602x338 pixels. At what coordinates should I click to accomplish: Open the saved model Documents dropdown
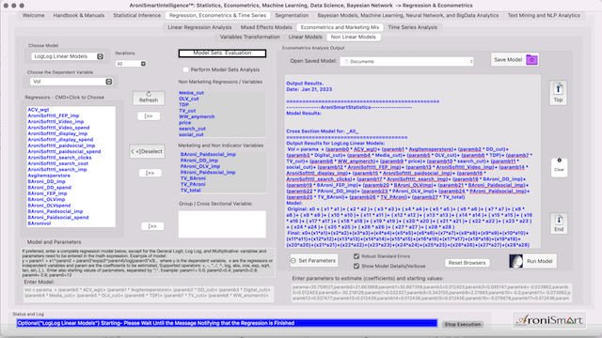coord(407,61)
